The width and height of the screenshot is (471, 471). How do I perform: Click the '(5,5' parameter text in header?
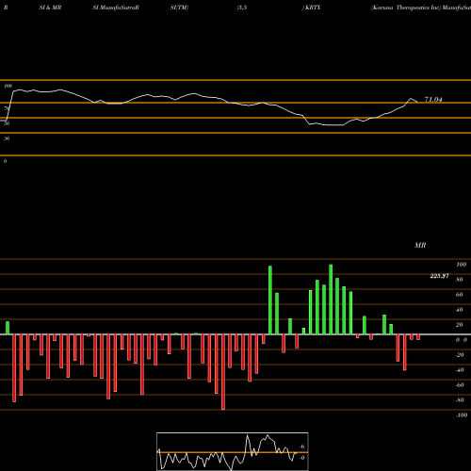[x=242, y=8]
